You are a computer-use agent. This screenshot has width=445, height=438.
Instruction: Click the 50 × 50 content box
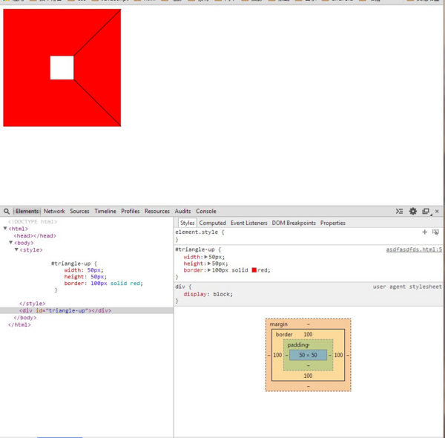308,356
